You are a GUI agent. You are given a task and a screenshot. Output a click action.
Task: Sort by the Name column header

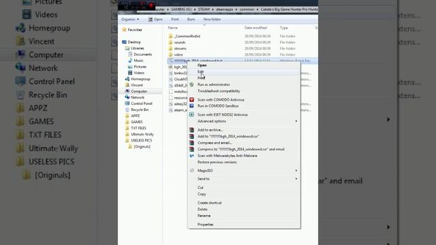tap(172, 28)
